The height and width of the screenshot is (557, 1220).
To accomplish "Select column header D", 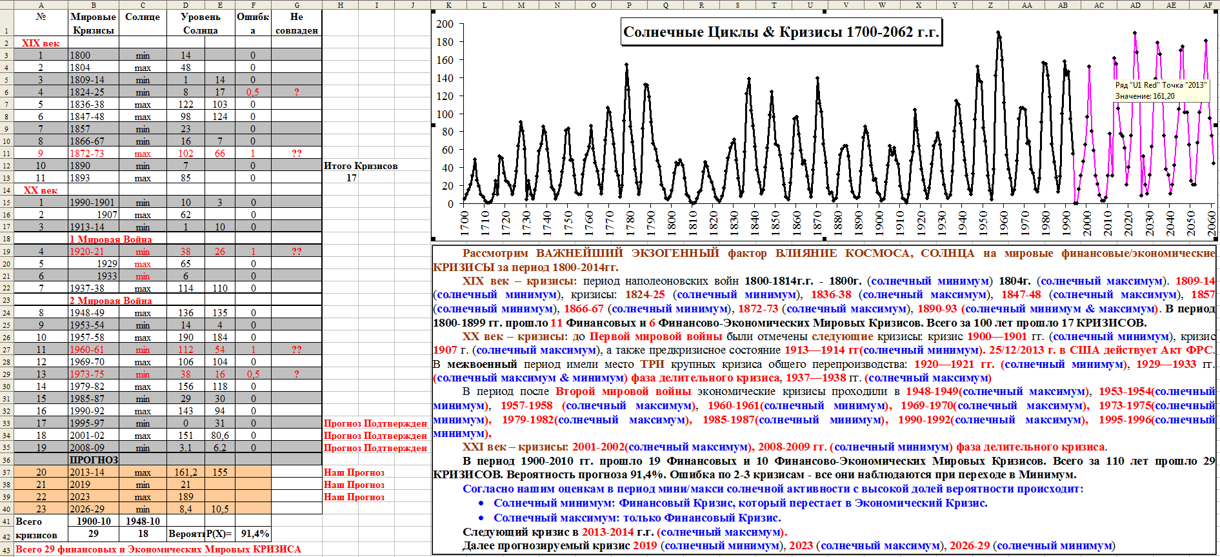I will tap(186, 5).
